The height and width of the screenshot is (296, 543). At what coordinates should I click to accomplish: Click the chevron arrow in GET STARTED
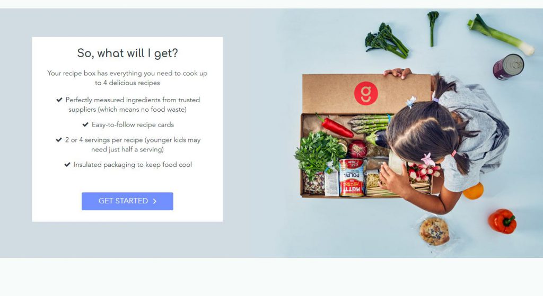pos(155,201)
